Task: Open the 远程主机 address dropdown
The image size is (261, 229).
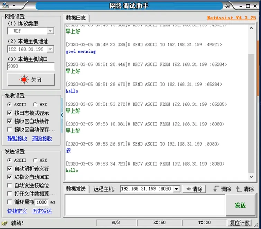Action: click(177, 189)
